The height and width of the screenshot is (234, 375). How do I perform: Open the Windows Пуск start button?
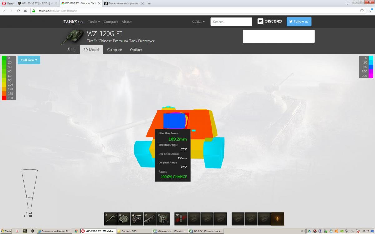click(6, 231)
